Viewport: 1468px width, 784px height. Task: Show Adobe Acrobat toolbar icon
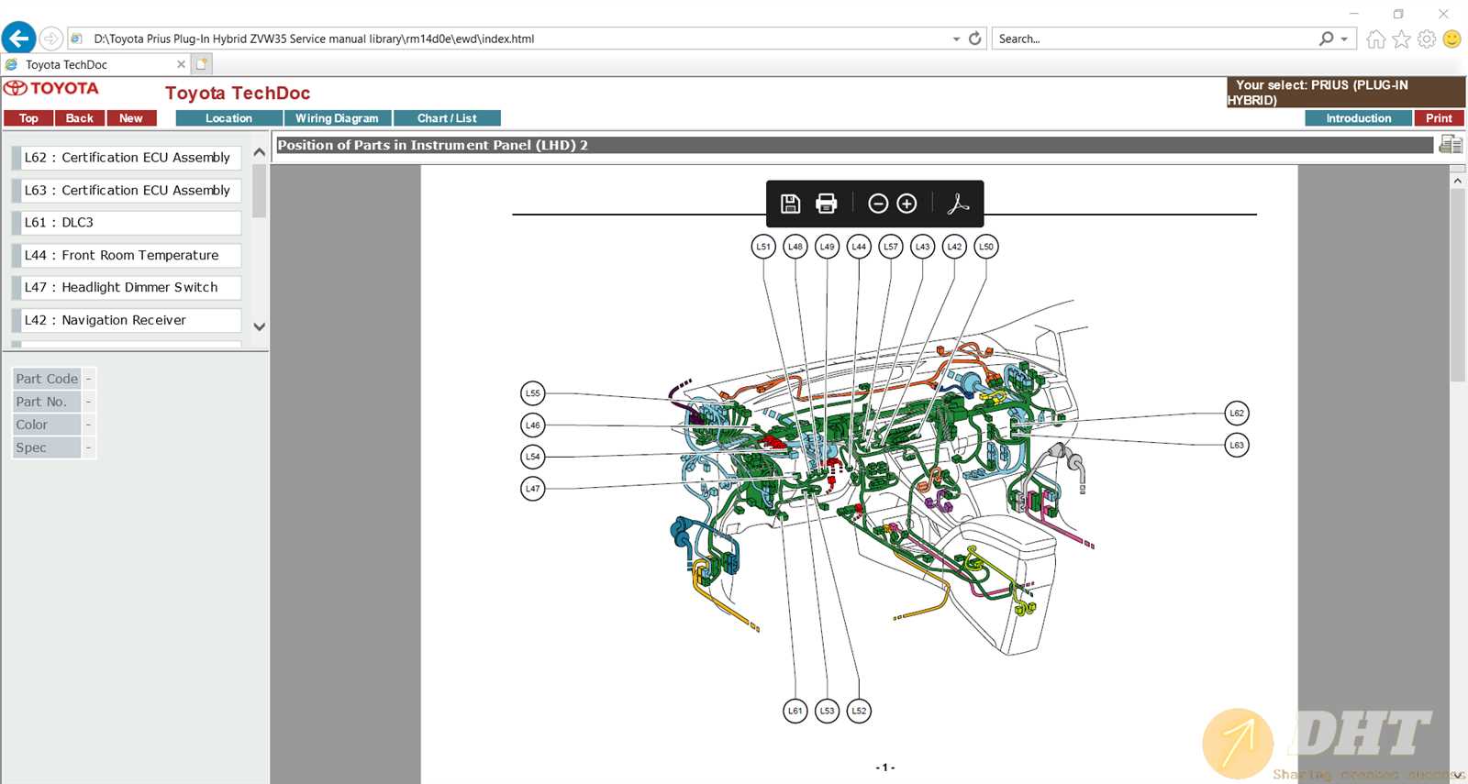point(958,204)
